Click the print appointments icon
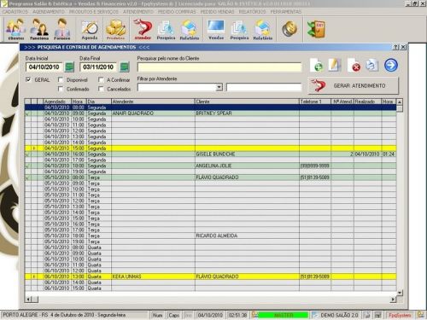 tap(372, 65)
